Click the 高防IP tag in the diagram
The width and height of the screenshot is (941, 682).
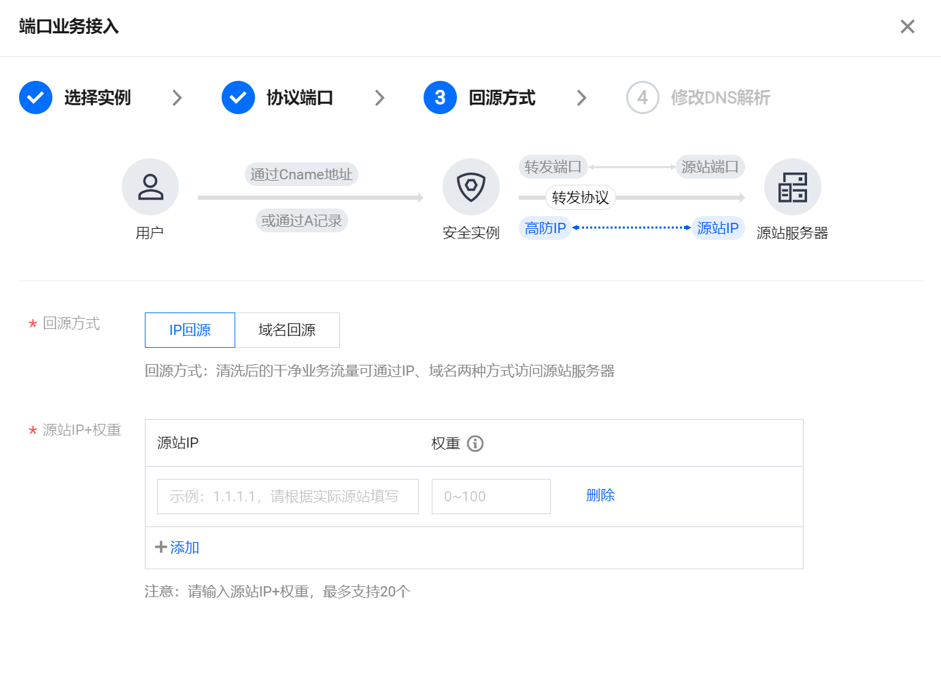click(545, 228)
